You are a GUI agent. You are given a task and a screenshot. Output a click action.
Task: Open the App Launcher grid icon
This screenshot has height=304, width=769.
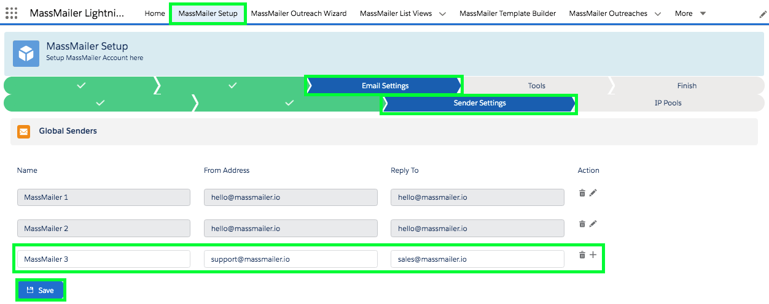pos(11,13)
